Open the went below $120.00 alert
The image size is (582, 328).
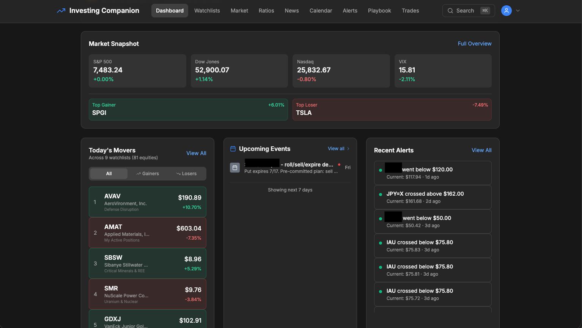pos(433,173)
